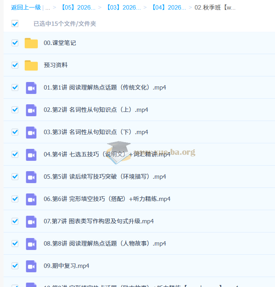Click video icon for 03.第3讲 名词性从句知识点（下）
The width and height of the screenshot is (275, 287).
pos(31,132)
